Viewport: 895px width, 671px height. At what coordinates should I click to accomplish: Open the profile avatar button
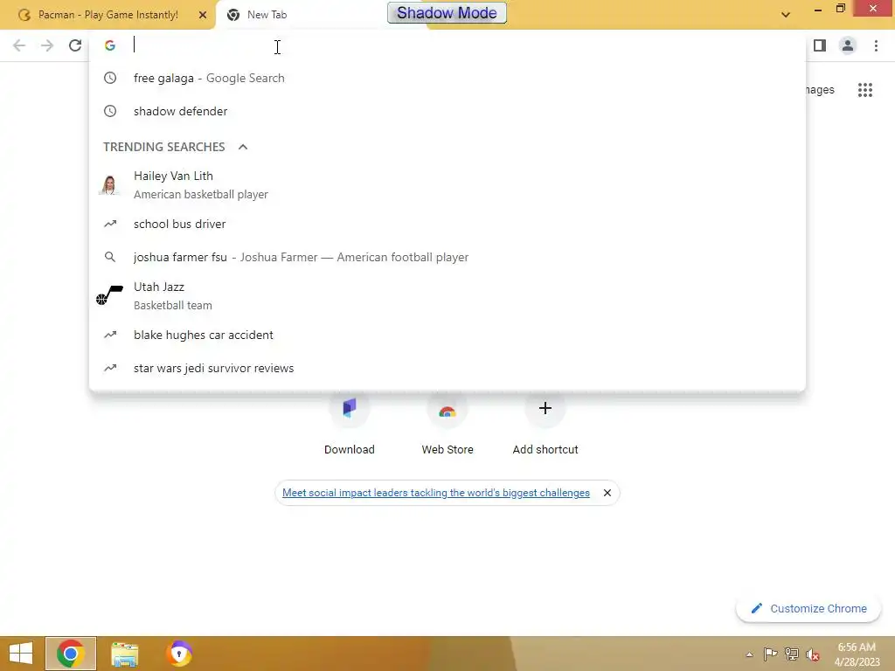click(x=848, y=45)
